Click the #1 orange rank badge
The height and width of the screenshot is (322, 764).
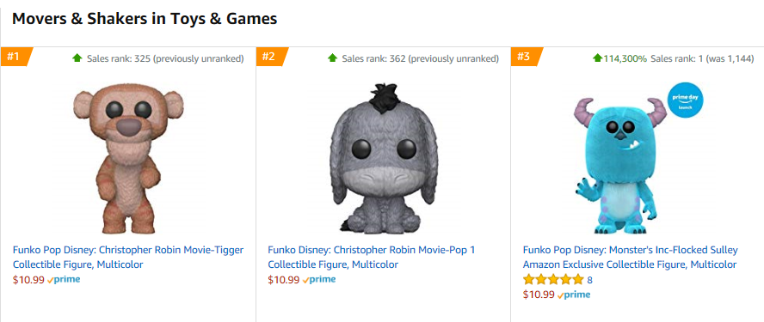click(15, 57)
